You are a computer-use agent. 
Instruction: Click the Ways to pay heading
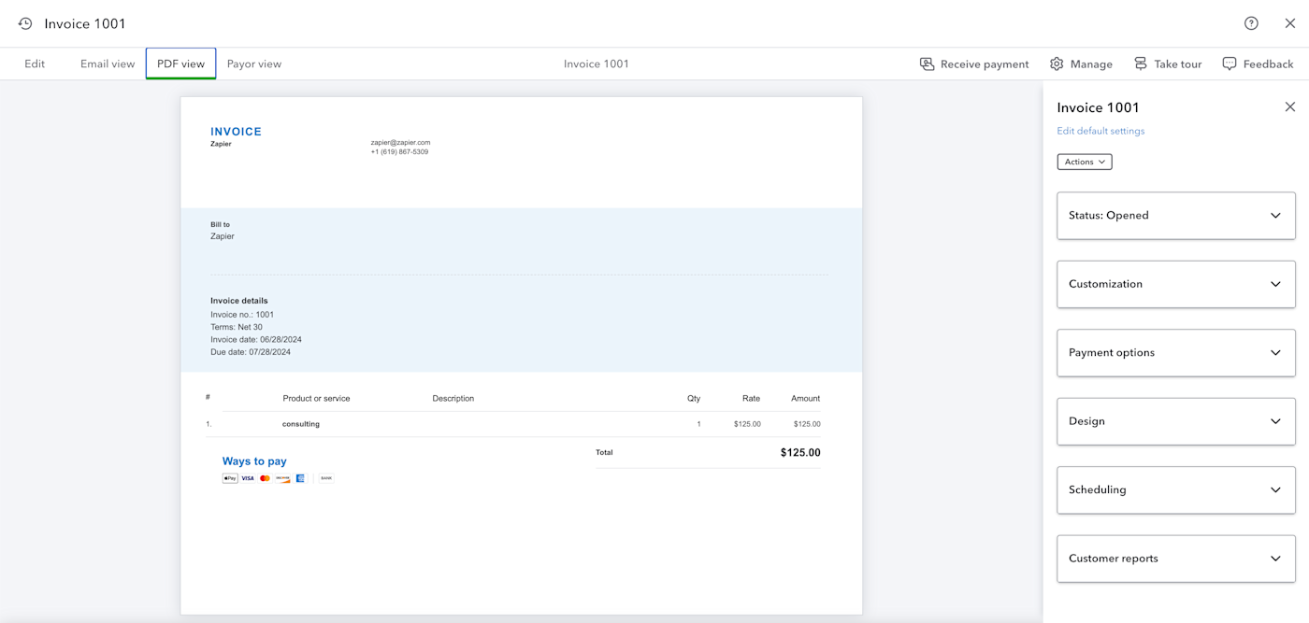(x=254, y=461)
